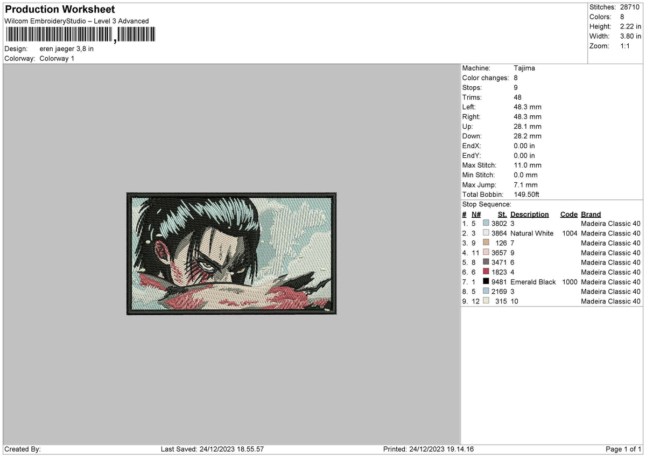Click the Max Jump value 7.1 mm
Viewport: 646px width, 457px height.
[x=526, y=185]
